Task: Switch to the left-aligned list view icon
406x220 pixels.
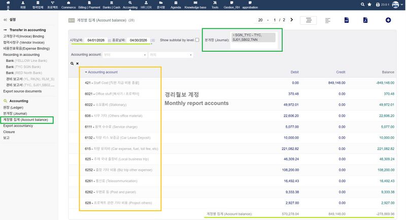Action: (x=327, y=20)
